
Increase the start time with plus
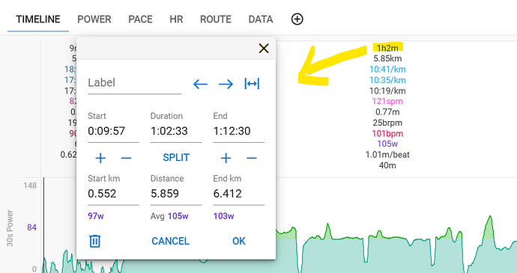point(100,159)
